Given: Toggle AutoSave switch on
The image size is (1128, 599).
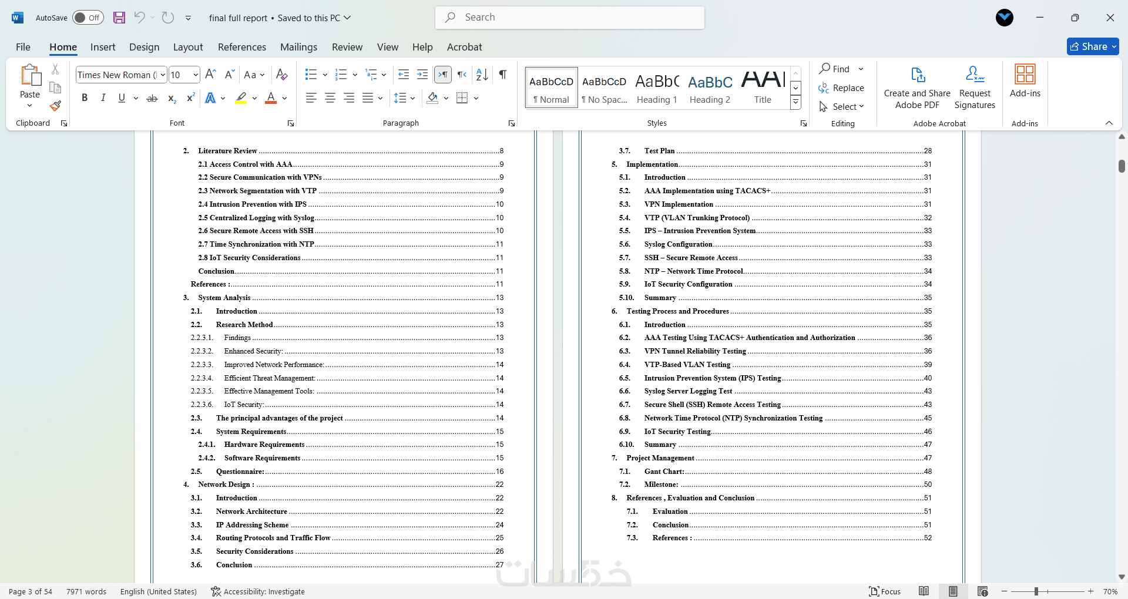Looking at the screenshot, I should (88, 18).
